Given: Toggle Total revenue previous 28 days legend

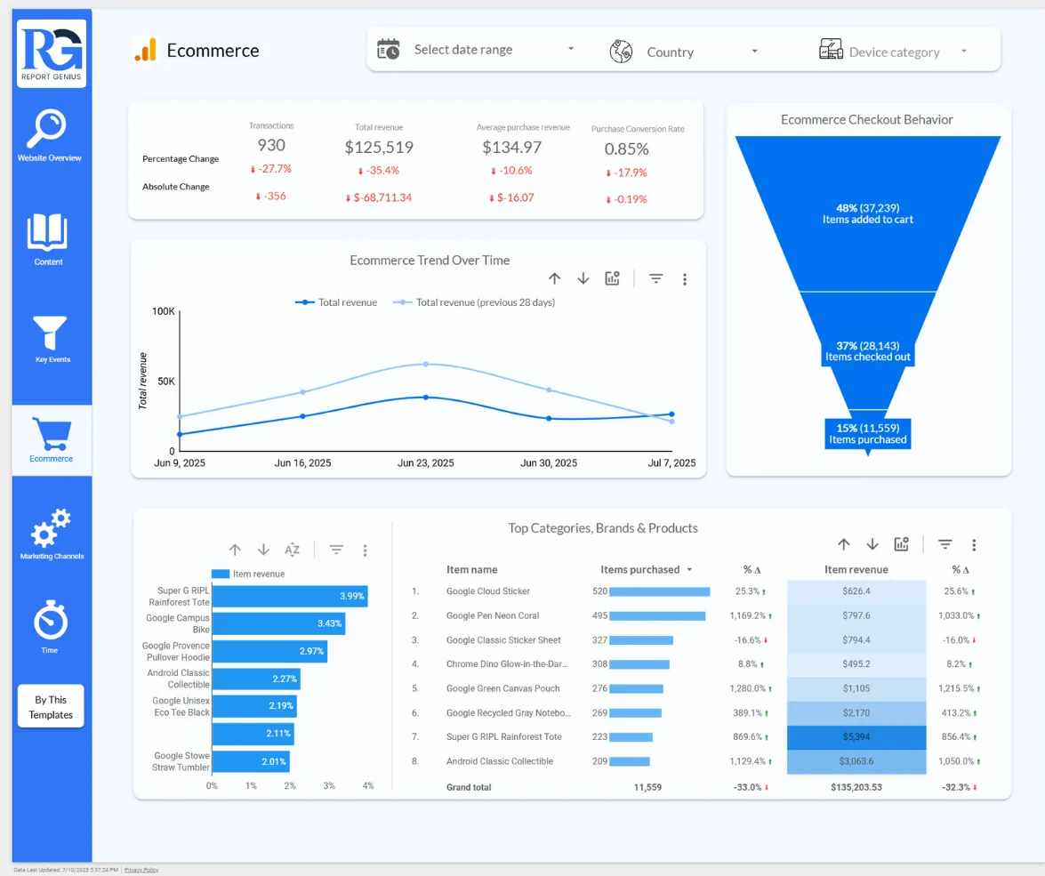Looking at the screenshot, I should (474, 302).
